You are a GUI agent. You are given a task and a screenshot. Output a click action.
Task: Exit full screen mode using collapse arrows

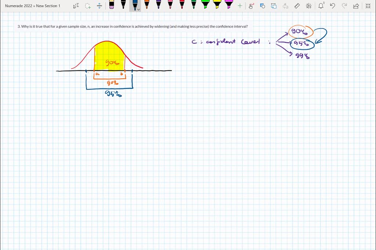[x=368, y=6]
